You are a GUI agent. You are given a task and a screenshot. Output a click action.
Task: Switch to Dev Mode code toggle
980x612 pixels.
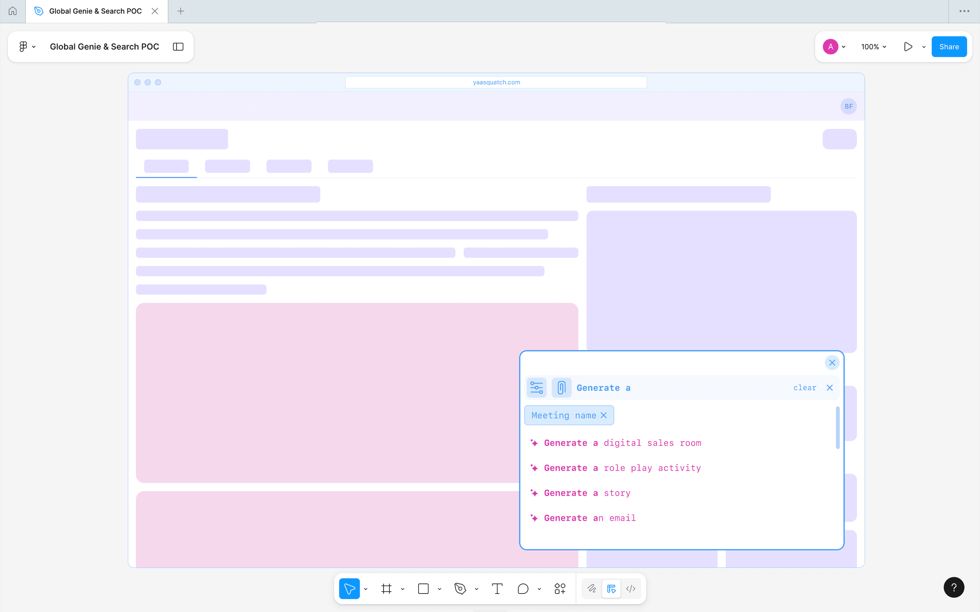[x=631, y=589]
